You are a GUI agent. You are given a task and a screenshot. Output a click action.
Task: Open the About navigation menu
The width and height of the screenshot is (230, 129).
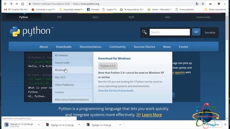click(43, 47)
